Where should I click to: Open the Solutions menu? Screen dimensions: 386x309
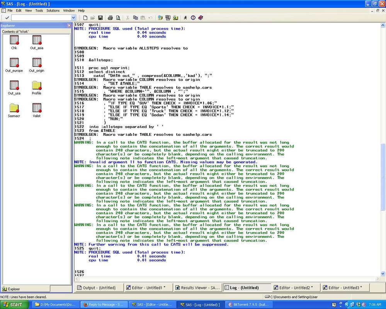click(53, 10)
